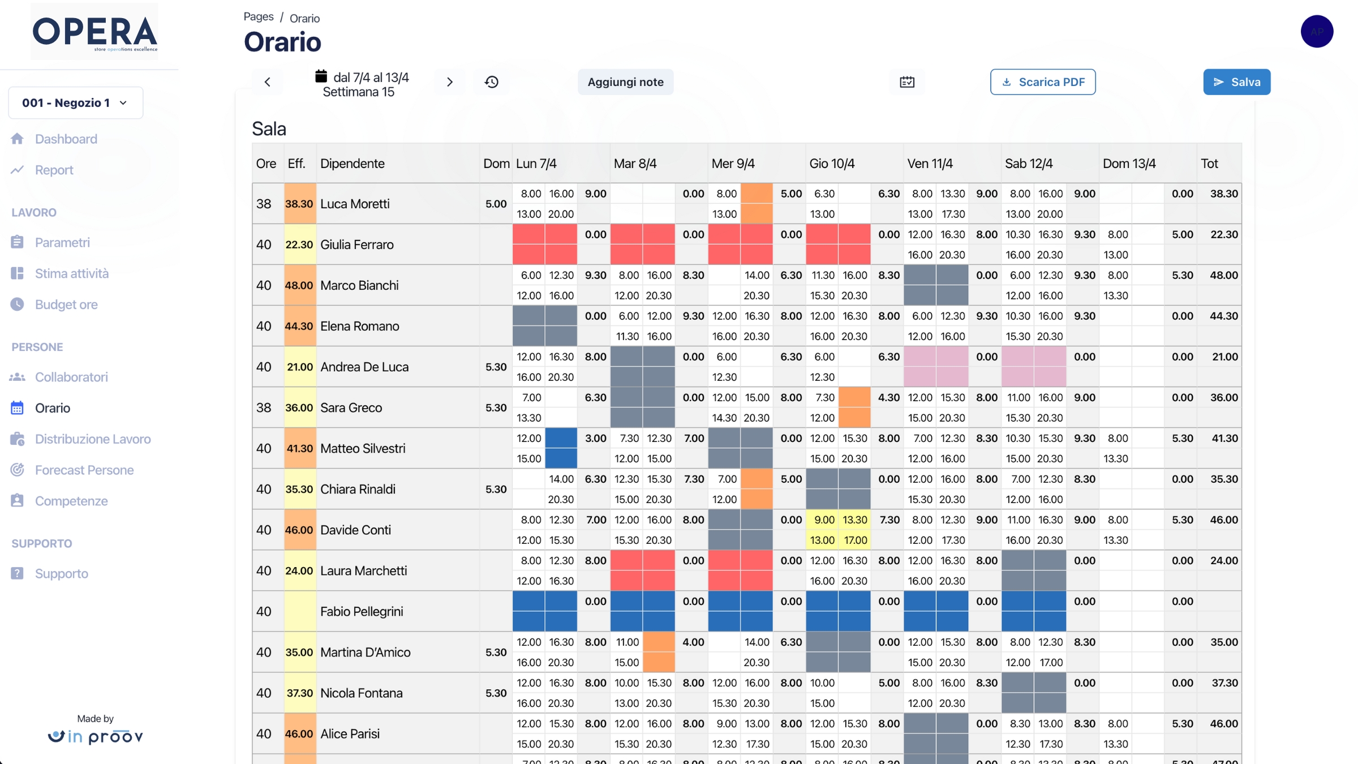Click the Competenze badge icon
This screenshot has width=1358, height=764.
coord(18,501)
